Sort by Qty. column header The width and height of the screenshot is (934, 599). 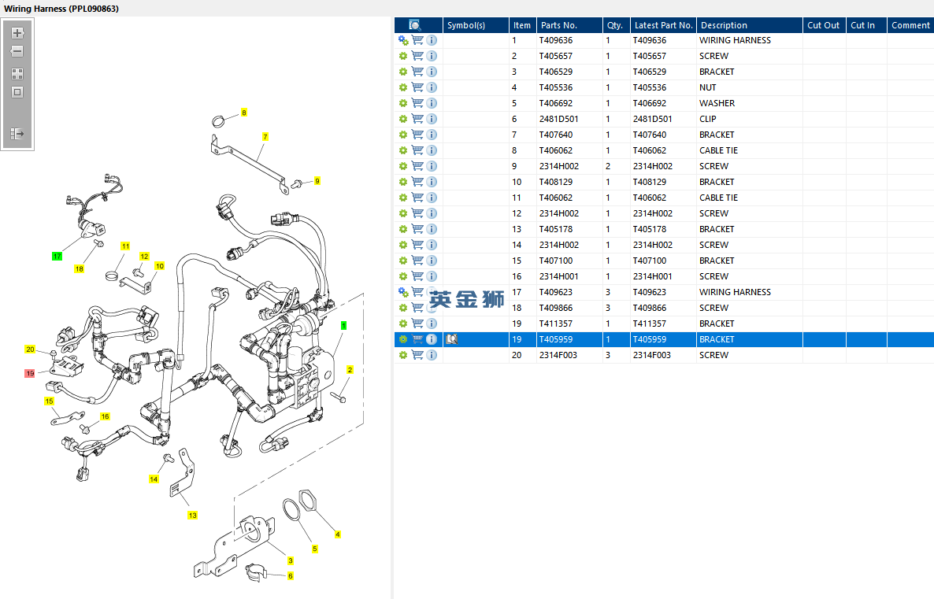pos(616,25)
